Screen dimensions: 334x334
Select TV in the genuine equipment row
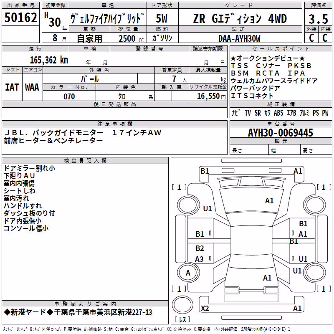pos(248,113)
